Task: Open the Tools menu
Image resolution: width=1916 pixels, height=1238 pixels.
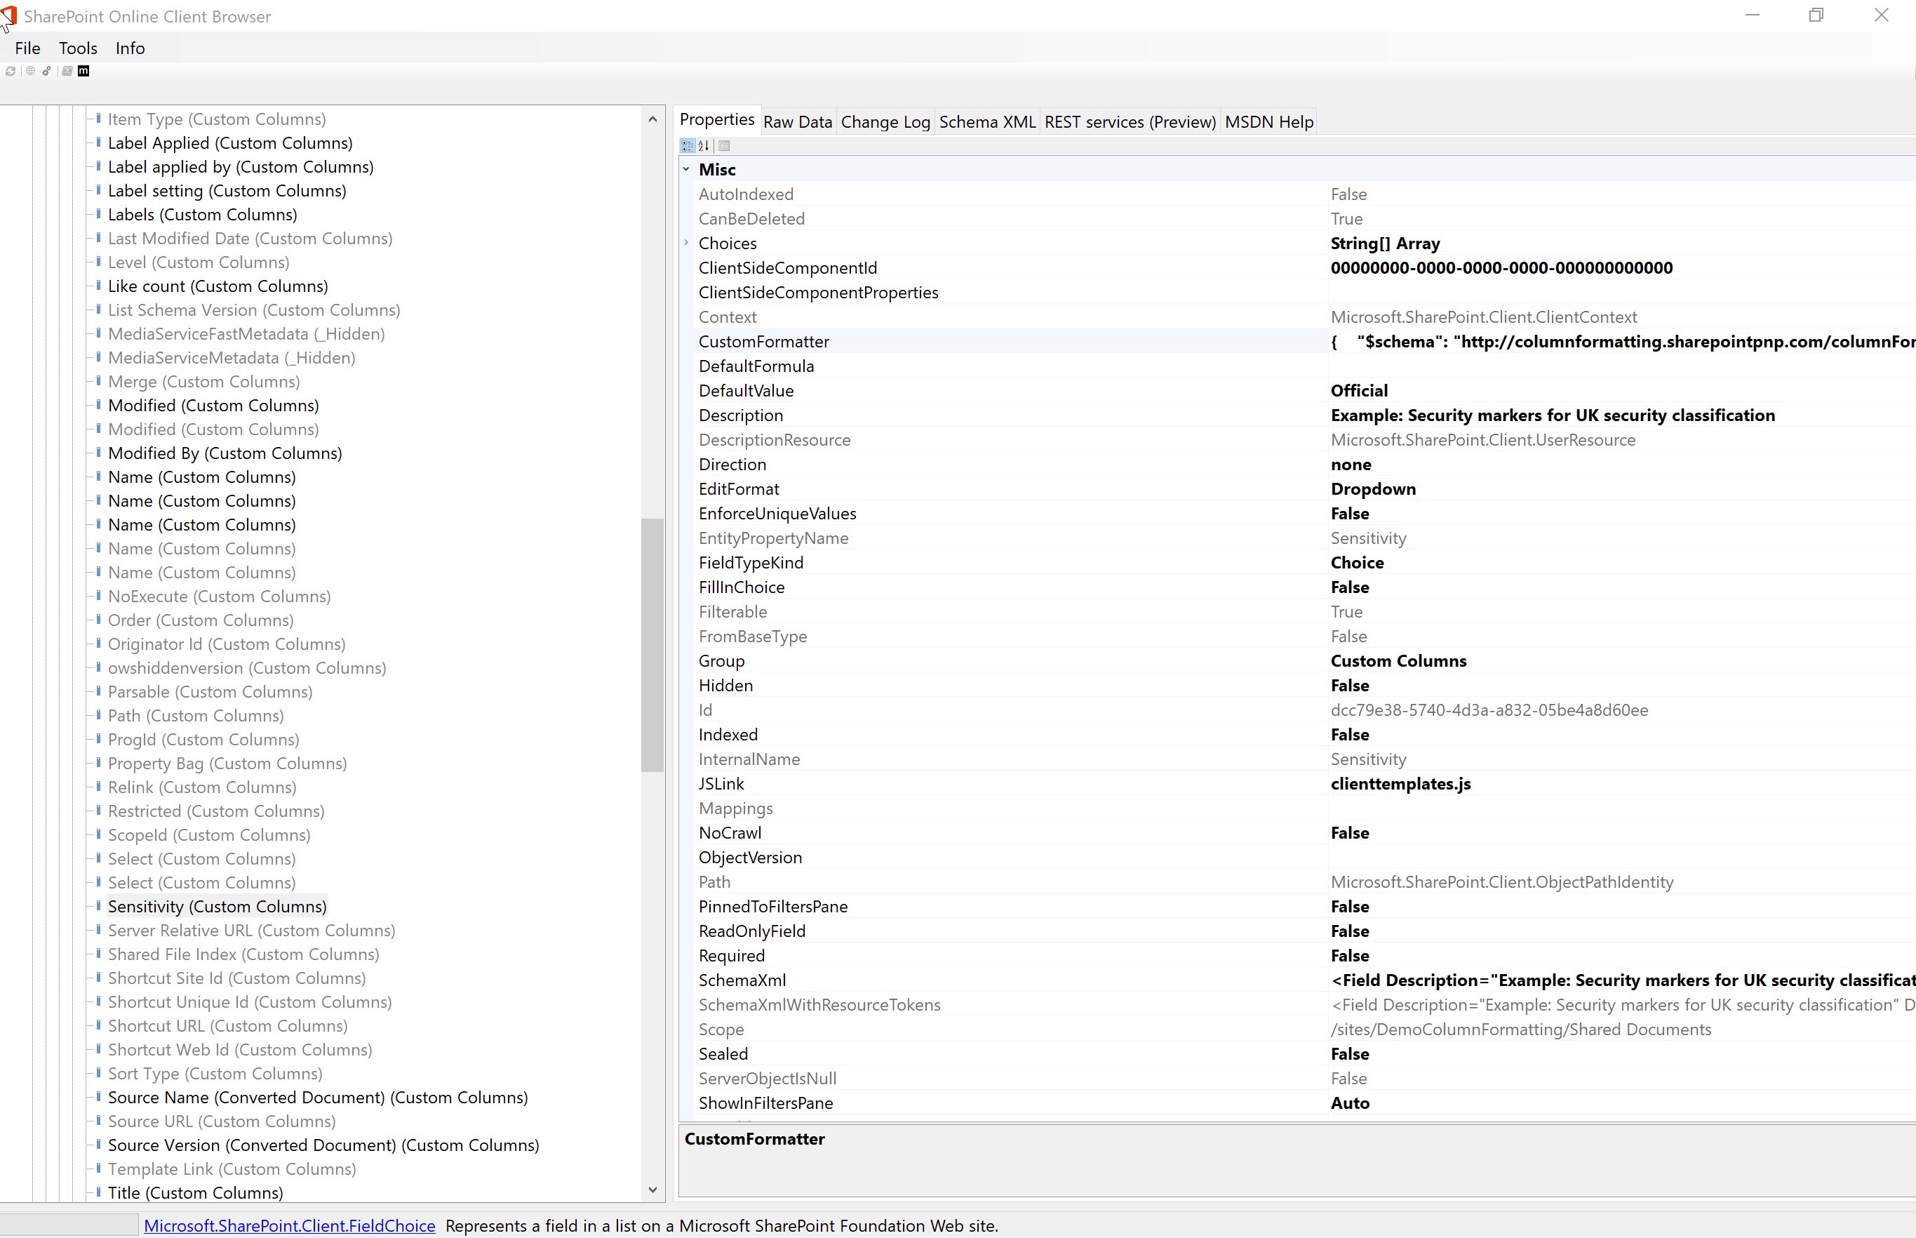Action: pos(77,48)
